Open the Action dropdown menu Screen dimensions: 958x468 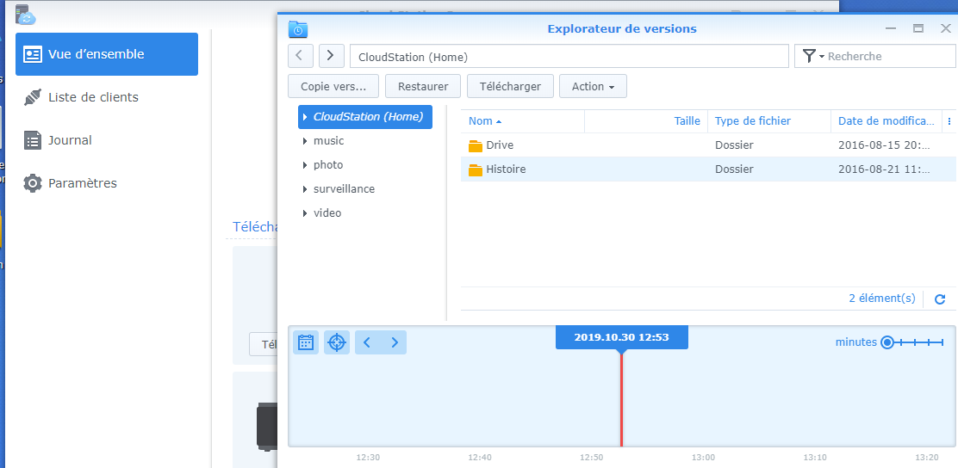[x=593, y=86]
